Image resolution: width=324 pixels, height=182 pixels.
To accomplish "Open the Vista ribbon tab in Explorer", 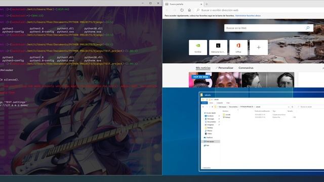I will [228, 103].
